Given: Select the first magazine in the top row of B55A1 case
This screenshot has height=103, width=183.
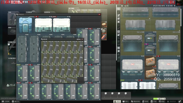Looking at the screenshot, I should tap(44, 47).
